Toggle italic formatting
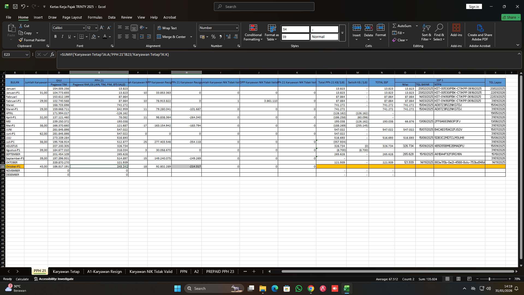 point(62,36)
